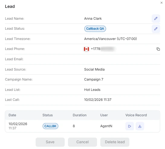Screen dimensions: 165x149
Task: Delete lead button
Action: click(115, 142)
